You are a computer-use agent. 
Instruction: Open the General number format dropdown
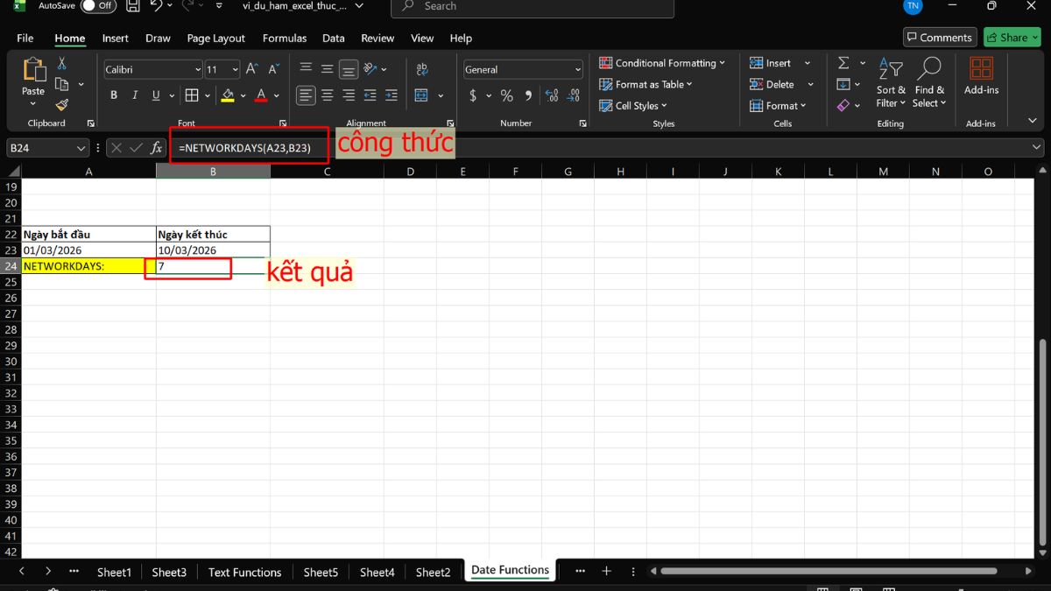577,69
